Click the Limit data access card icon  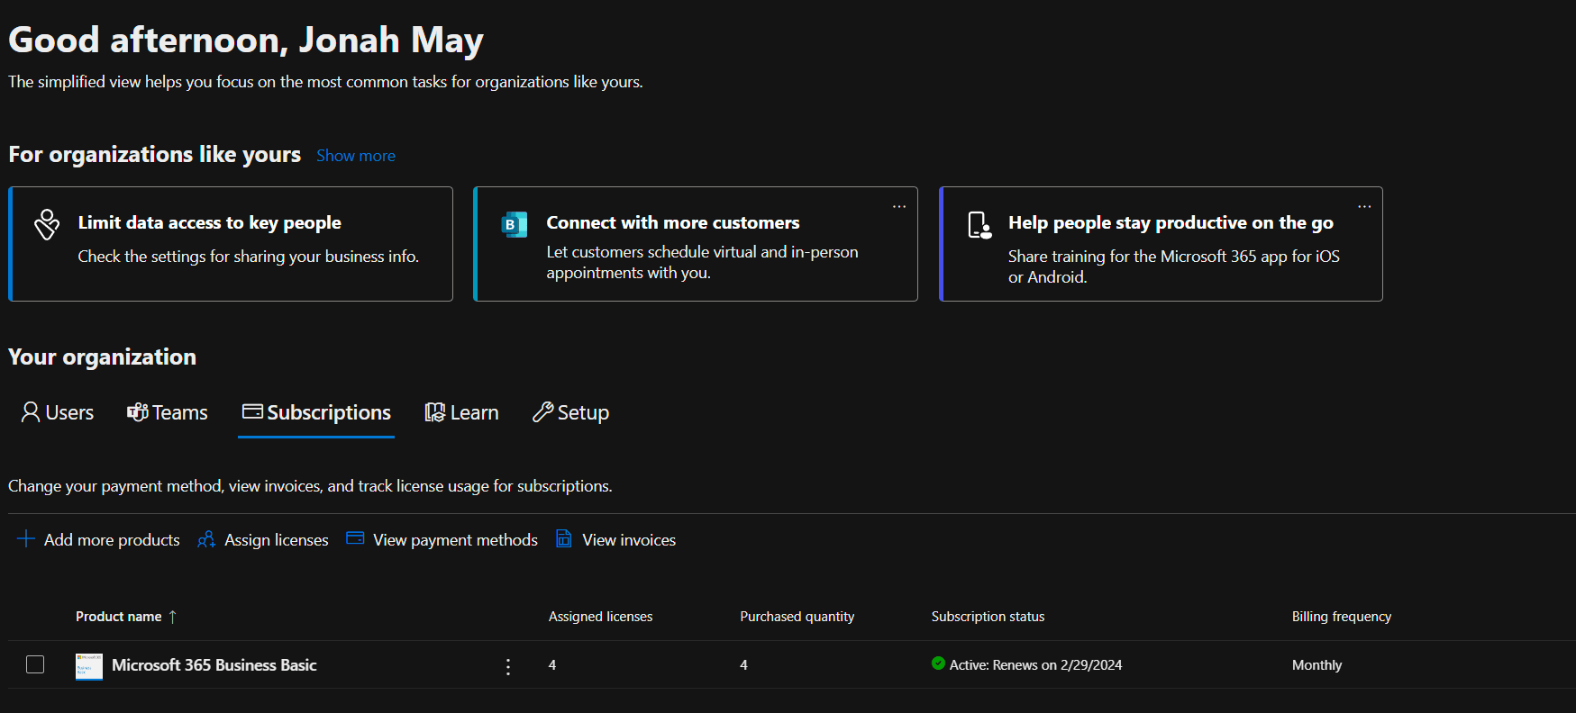[x=47, y=224]
